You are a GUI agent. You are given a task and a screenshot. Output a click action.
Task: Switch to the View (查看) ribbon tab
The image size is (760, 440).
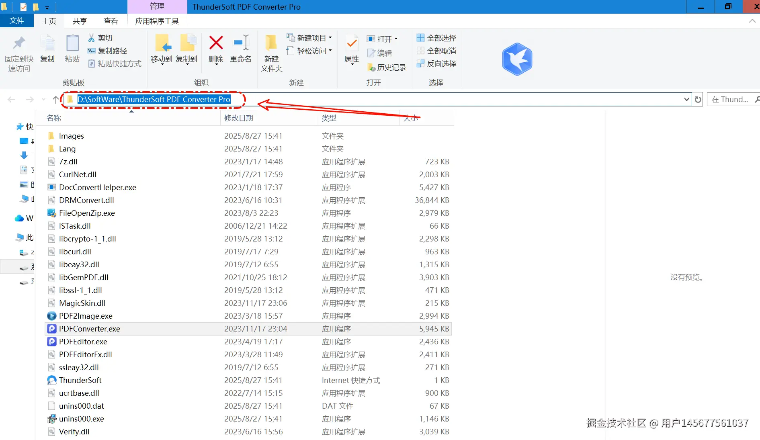point(111,21)
